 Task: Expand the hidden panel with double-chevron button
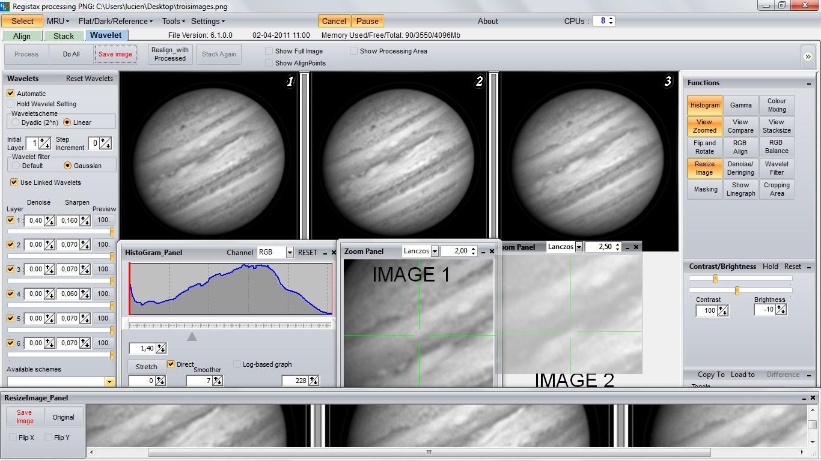coord(808,56)
